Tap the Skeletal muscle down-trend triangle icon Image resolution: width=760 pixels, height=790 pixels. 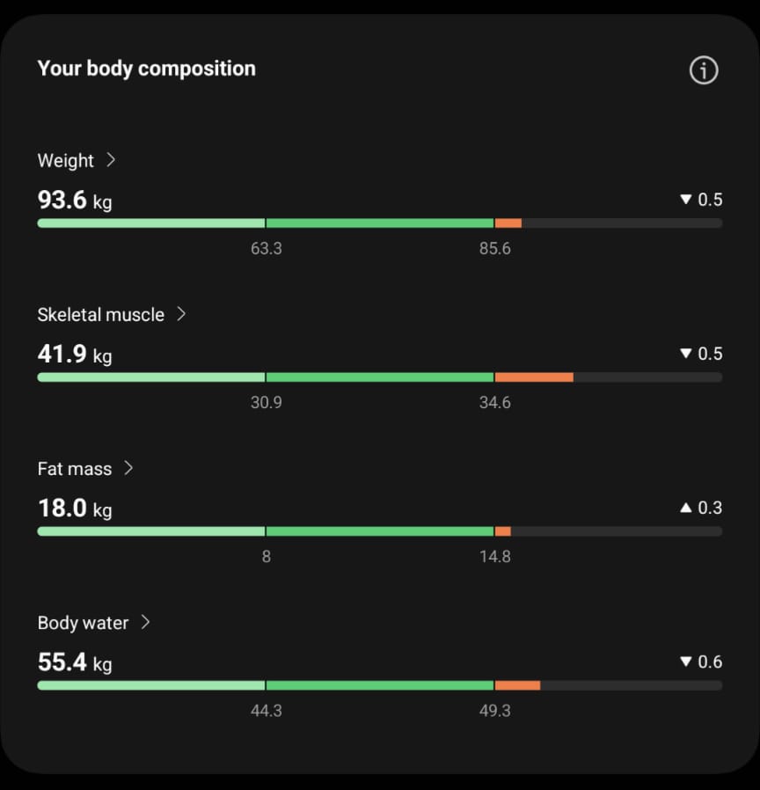point(686,354)
